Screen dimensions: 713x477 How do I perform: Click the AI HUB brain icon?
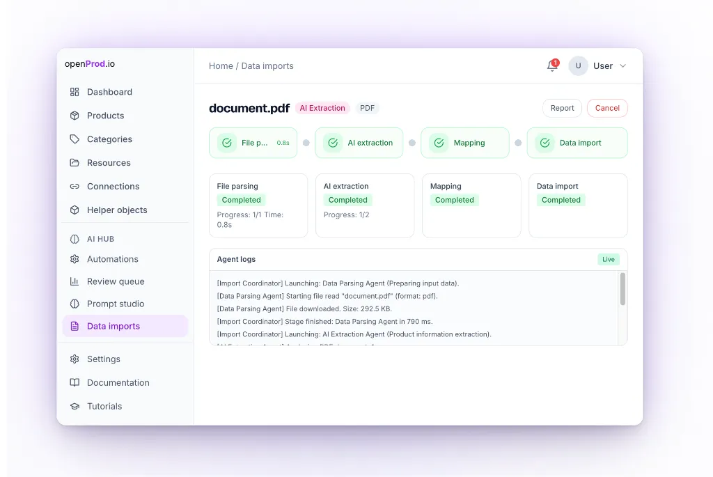[x=75, y=239]
